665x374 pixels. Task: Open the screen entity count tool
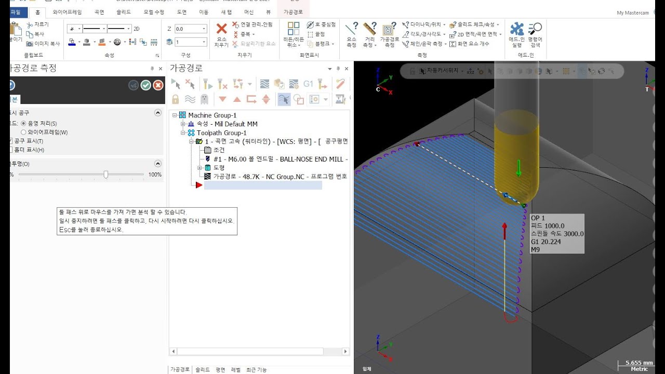469,44
